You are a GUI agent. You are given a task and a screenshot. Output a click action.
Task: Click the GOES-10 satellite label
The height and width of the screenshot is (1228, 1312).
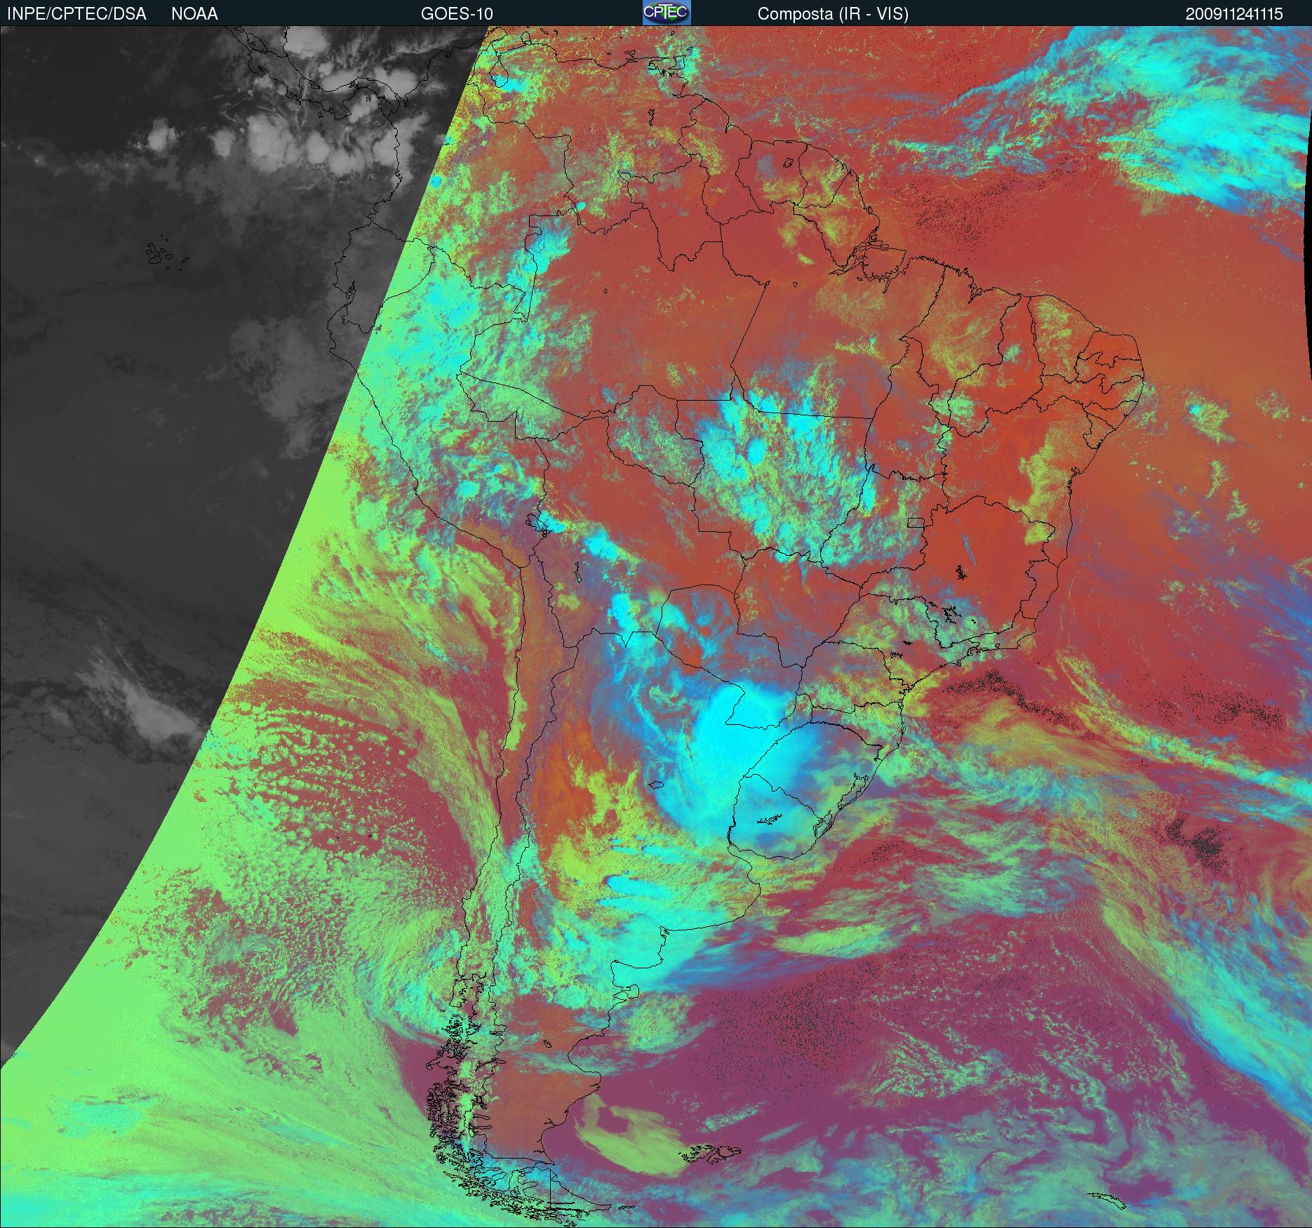pyautogui.click(x=456, y=14)
